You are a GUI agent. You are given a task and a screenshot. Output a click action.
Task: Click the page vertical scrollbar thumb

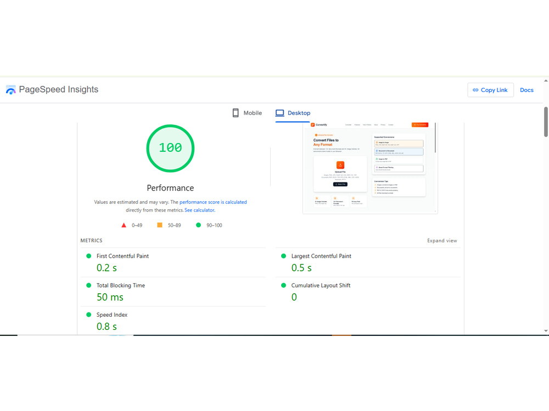coord(546,122)
